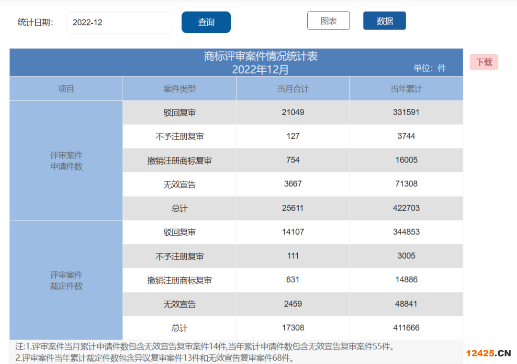Click the 评审案件裁定件数 row group cell

(66, 280)
